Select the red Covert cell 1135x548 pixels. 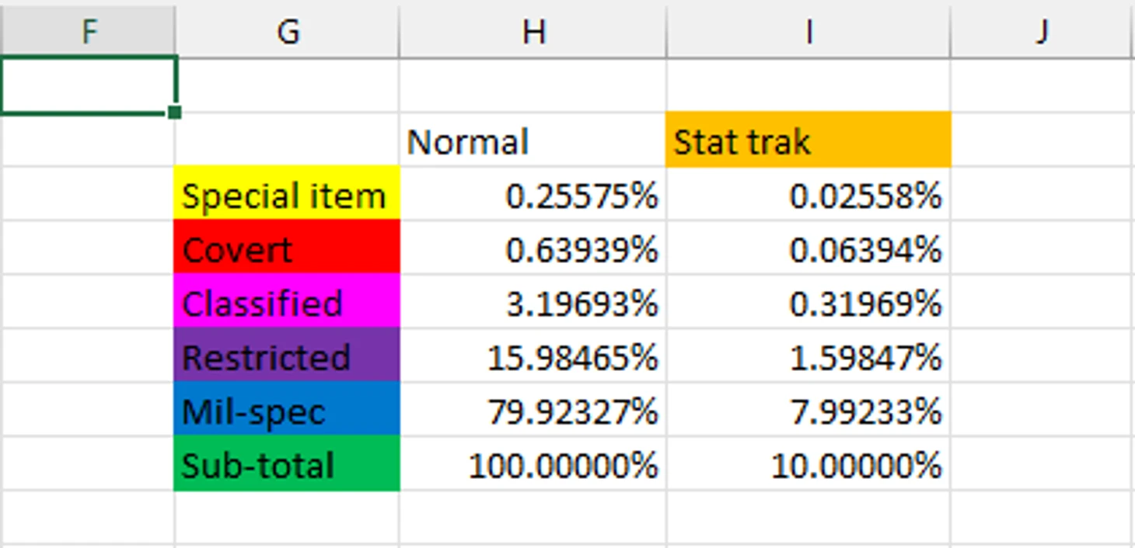click(287, 247)
